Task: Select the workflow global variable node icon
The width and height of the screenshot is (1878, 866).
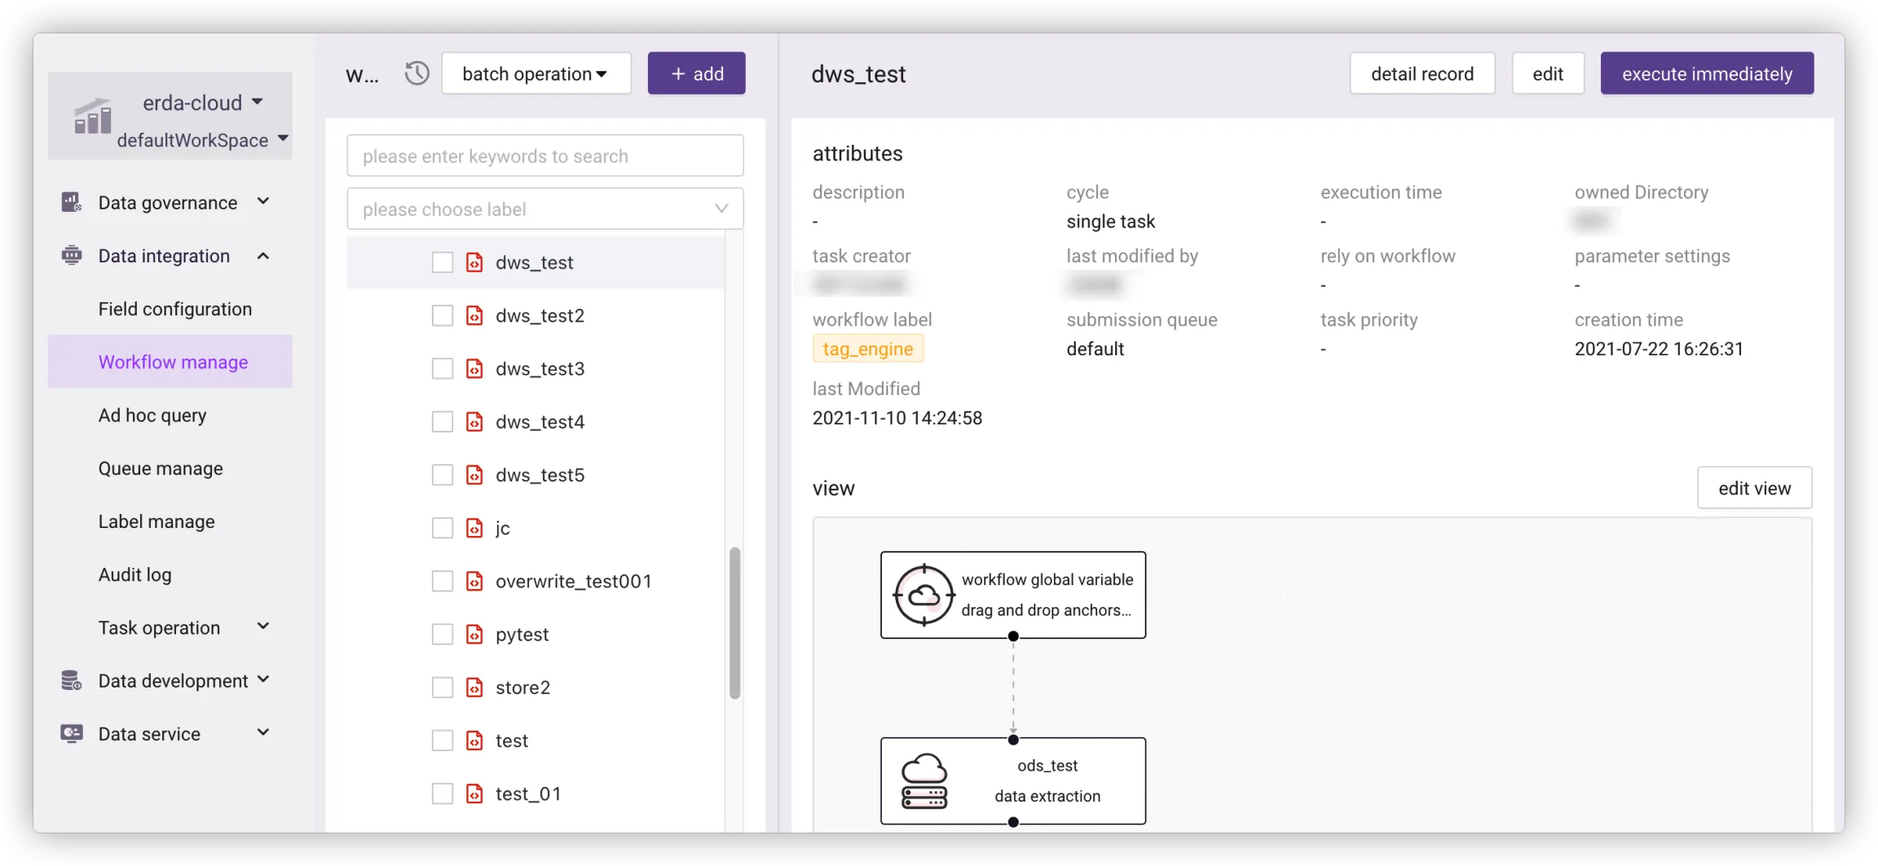Action: [924, 596]
